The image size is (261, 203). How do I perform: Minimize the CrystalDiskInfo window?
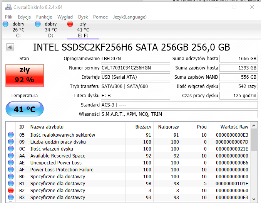pyautogui.click(x=217, y=7)
